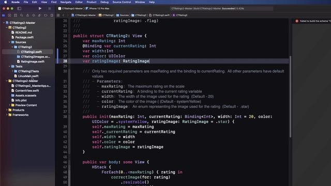Select Package.swift in the navigator
Screen dimensions: 331x186
click(x=24, y=37)
